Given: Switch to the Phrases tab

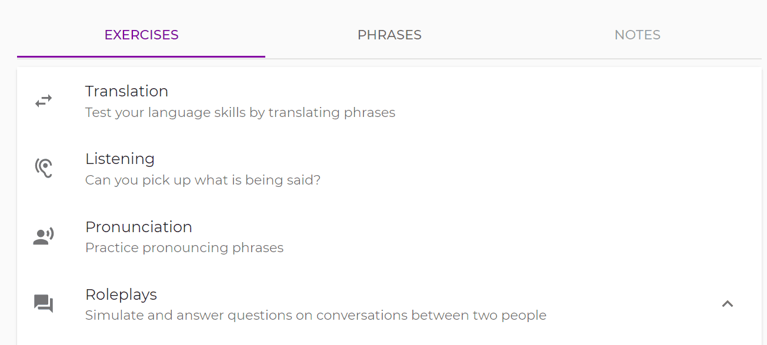Looking at the screenshot, I should coord(389,35).
